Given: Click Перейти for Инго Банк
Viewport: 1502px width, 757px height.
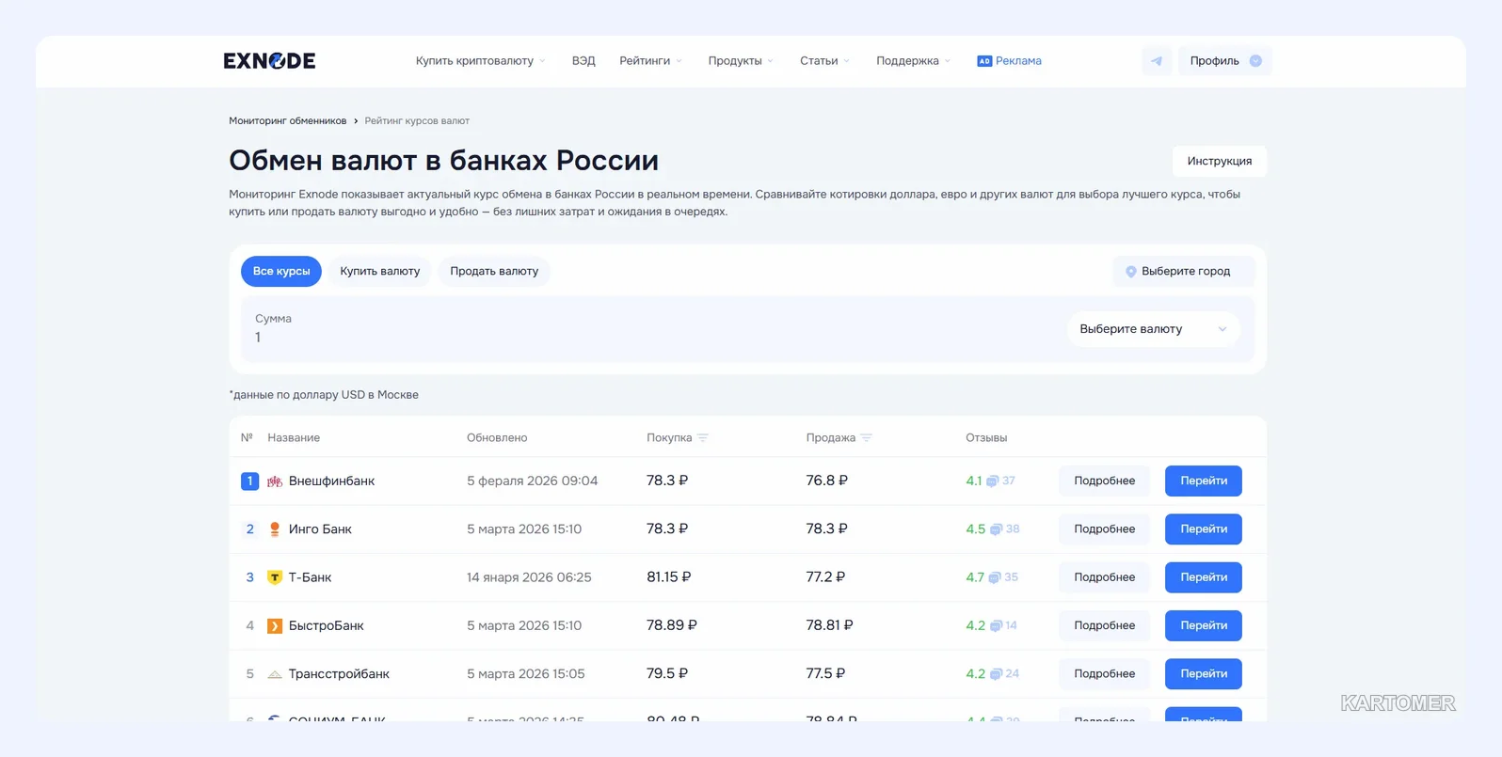Looking at the screenshot, I should point(1204,529).
